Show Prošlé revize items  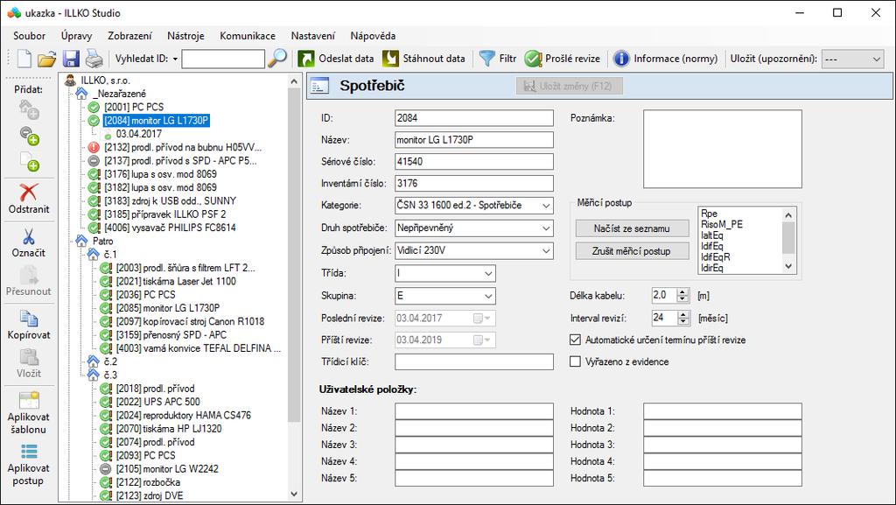[x=563, y=59]
